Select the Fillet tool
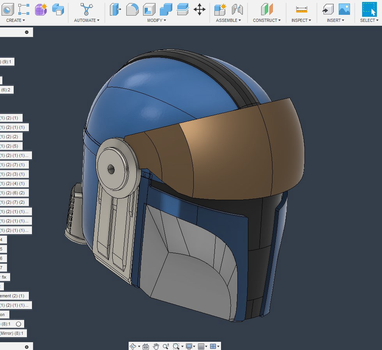382x350 pixels. 132,9
